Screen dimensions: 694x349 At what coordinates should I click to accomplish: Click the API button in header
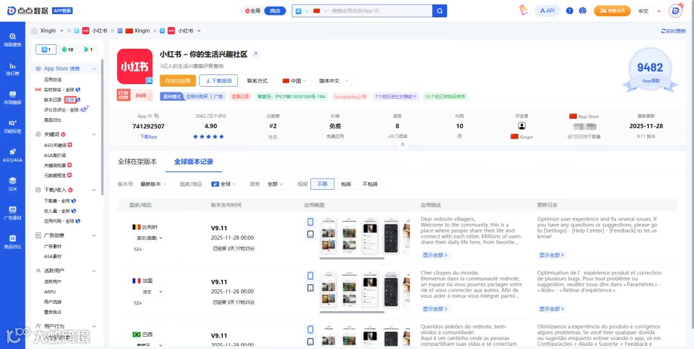[547, 11]
